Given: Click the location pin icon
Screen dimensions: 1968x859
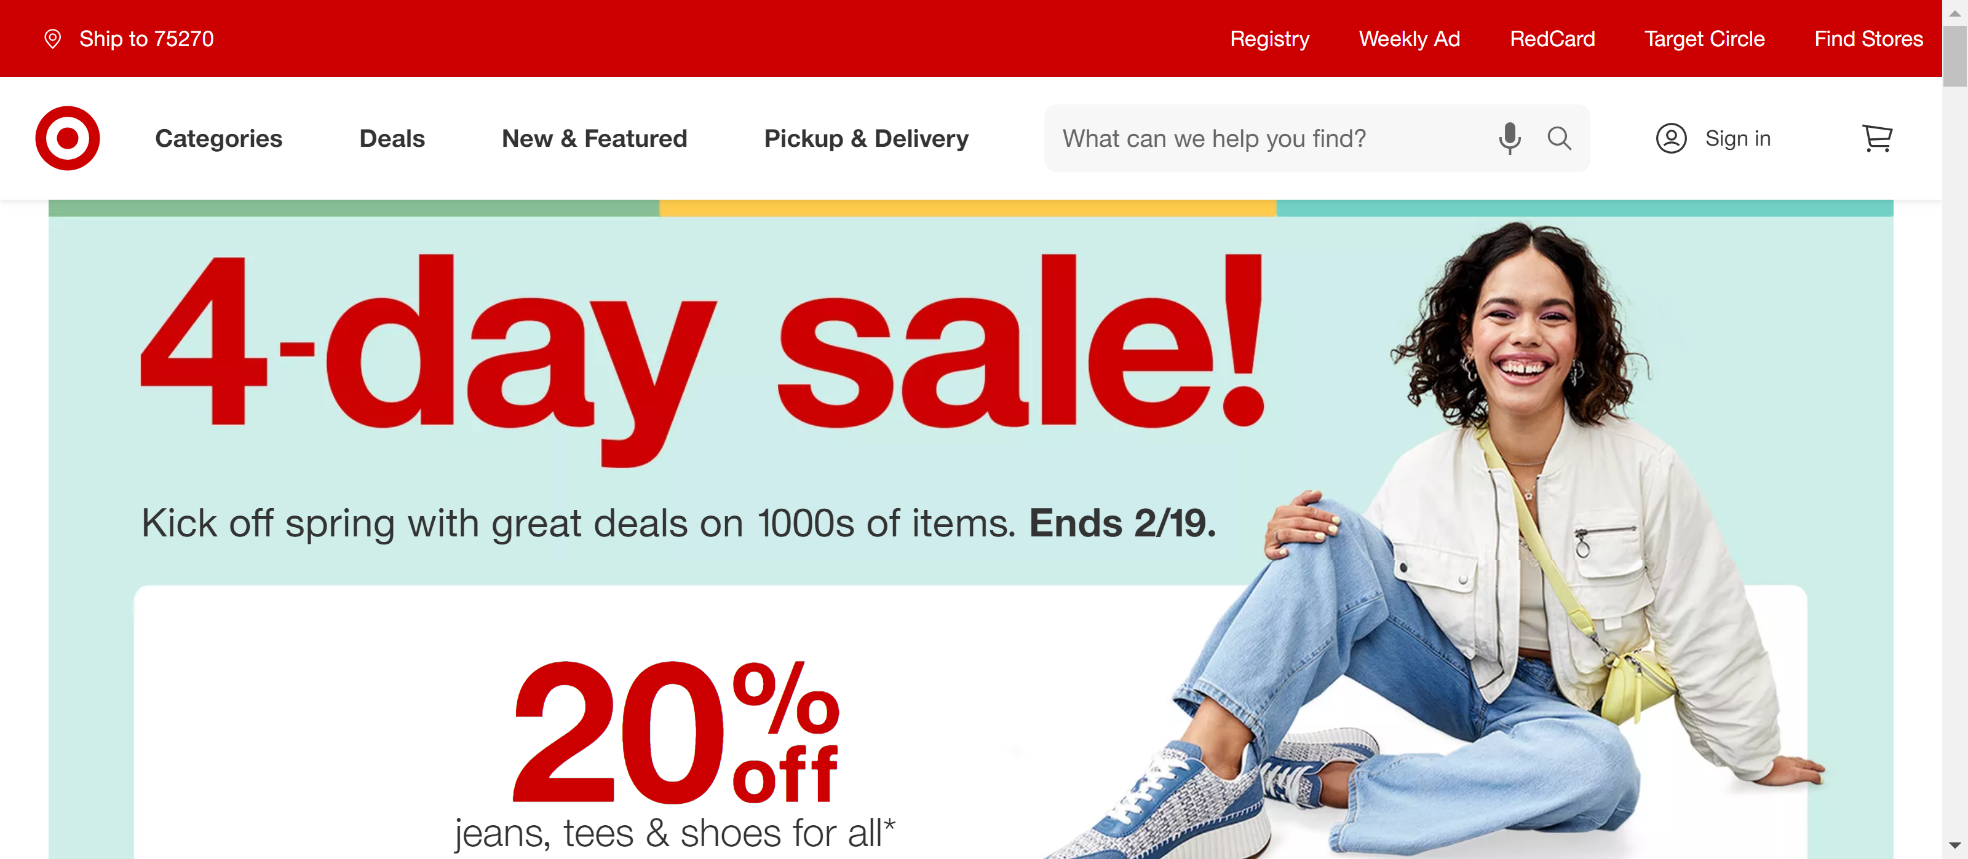Looking at the screenshot, I should tap(53, 39).
